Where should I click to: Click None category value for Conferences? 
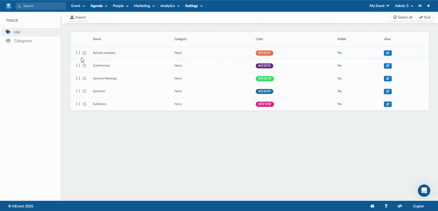point(178,65)
